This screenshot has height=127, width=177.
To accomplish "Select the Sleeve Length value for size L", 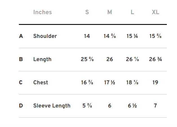I will (x=132, y=106).
